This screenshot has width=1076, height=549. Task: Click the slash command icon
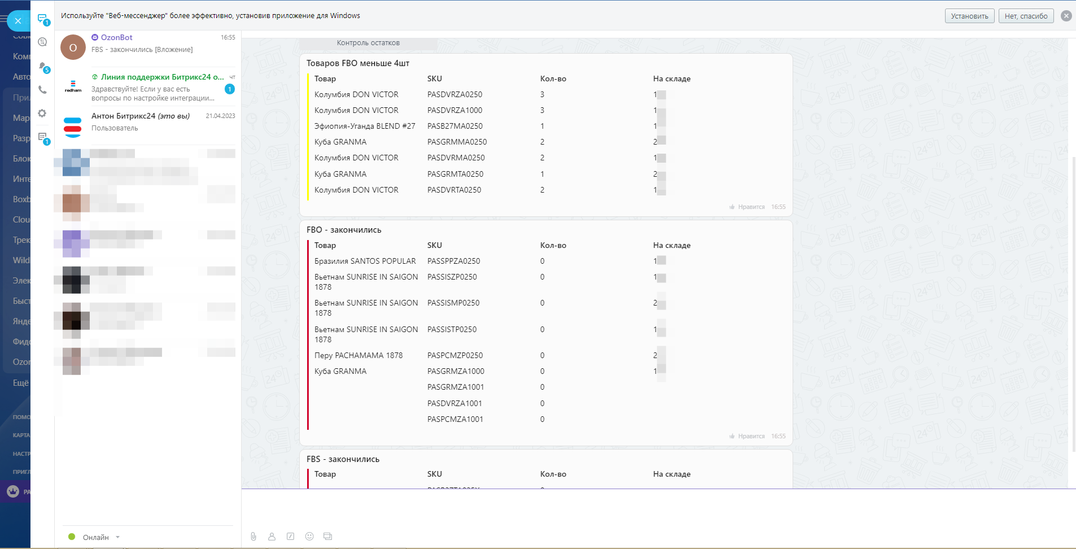click(290, 536)
